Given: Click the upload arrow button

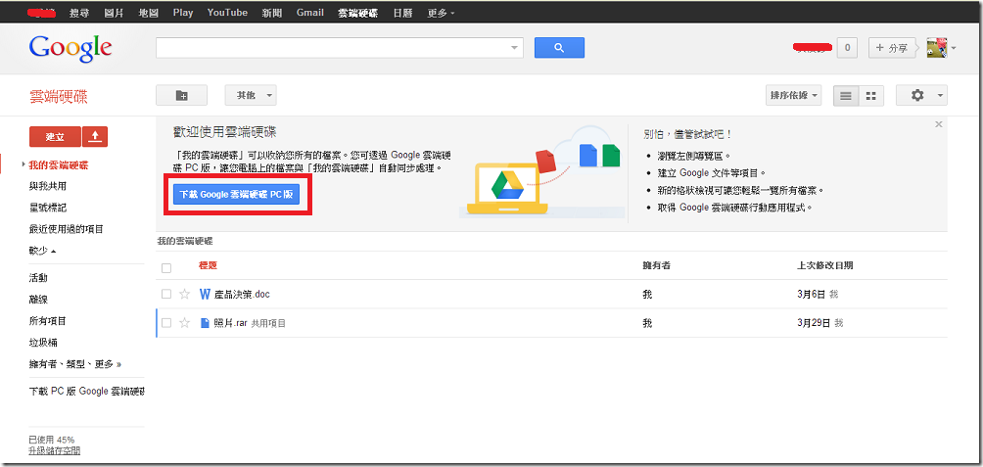Looking at the screenshot, I should [x=95, y=136].
